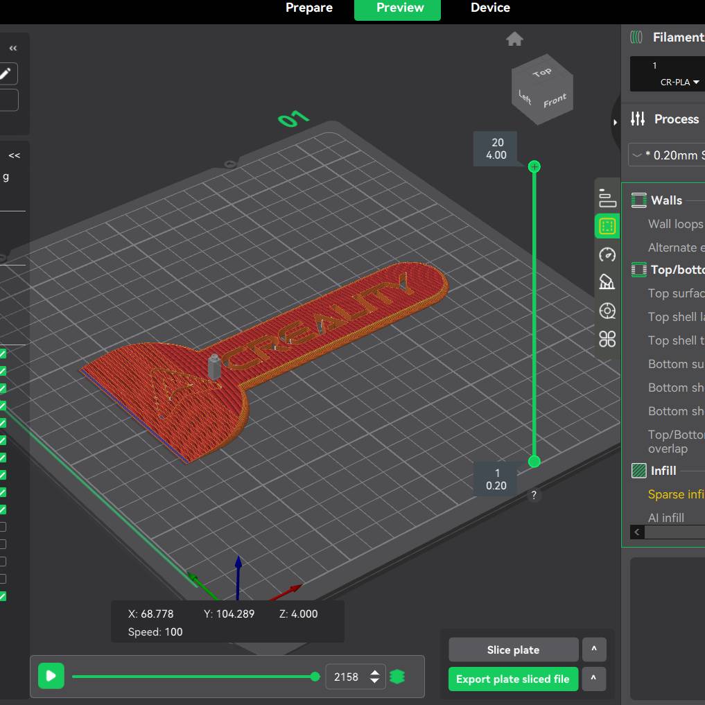Select the Strength settings icon in sidebar
705x705 pixels.
click(x=607, y=226)
